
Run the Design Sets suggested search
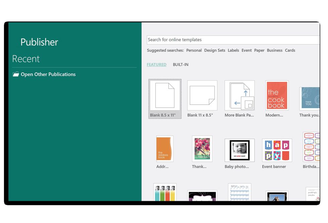215,50
